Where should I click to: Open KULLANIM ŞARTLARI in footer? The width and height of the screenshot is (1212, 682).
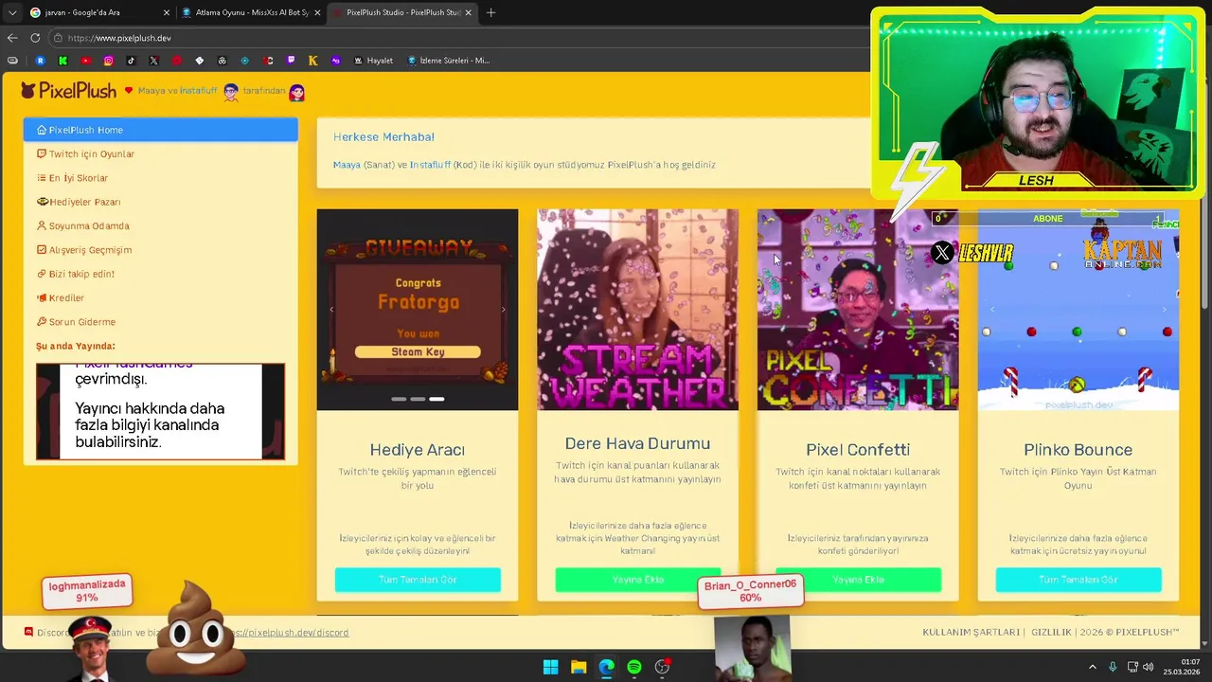point(971,632)
